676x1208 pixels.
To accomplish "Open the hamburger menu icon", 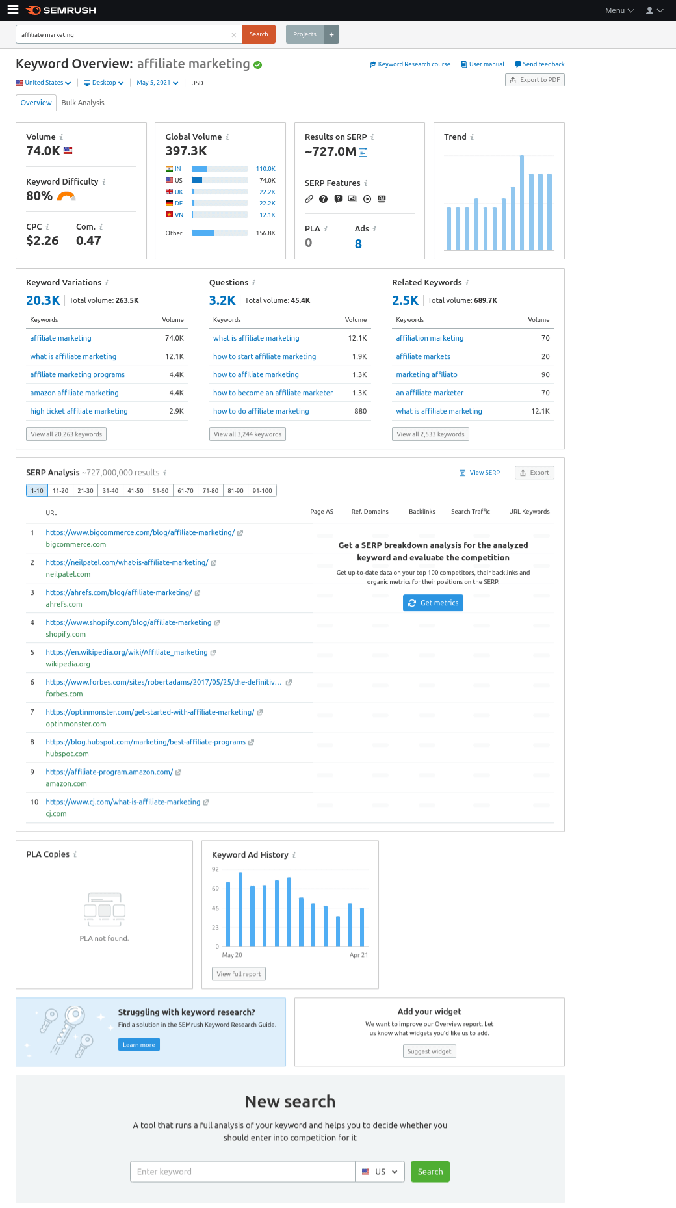I will click(x=13, y=10).
